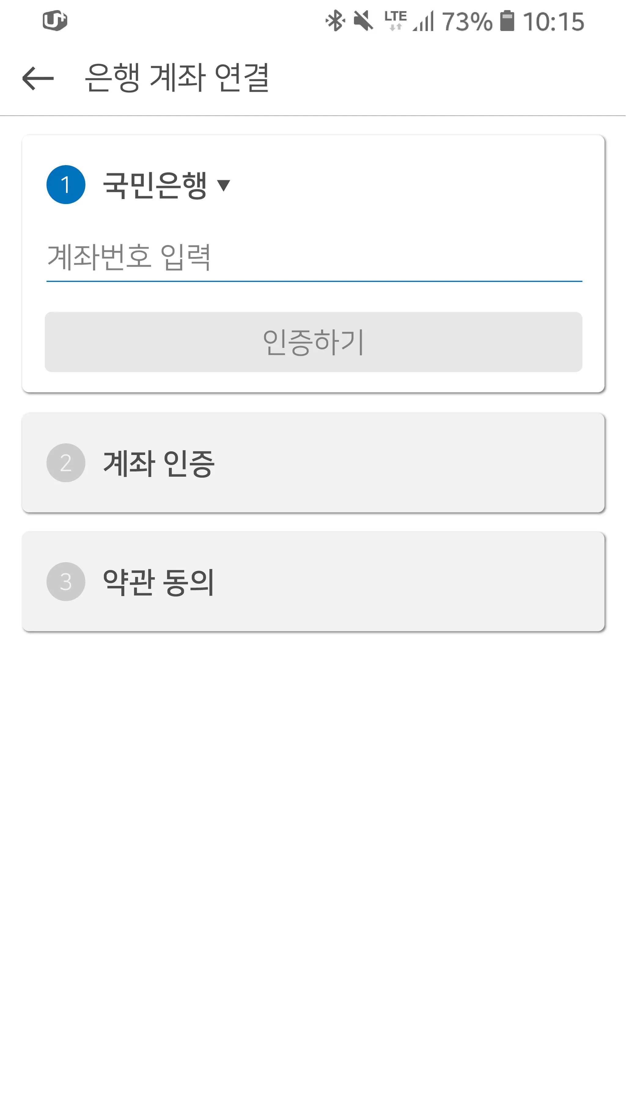The width and height of the screenshot is (626, 1113).
Task: Tap the muted sound status icon
Action: [363, 21]
